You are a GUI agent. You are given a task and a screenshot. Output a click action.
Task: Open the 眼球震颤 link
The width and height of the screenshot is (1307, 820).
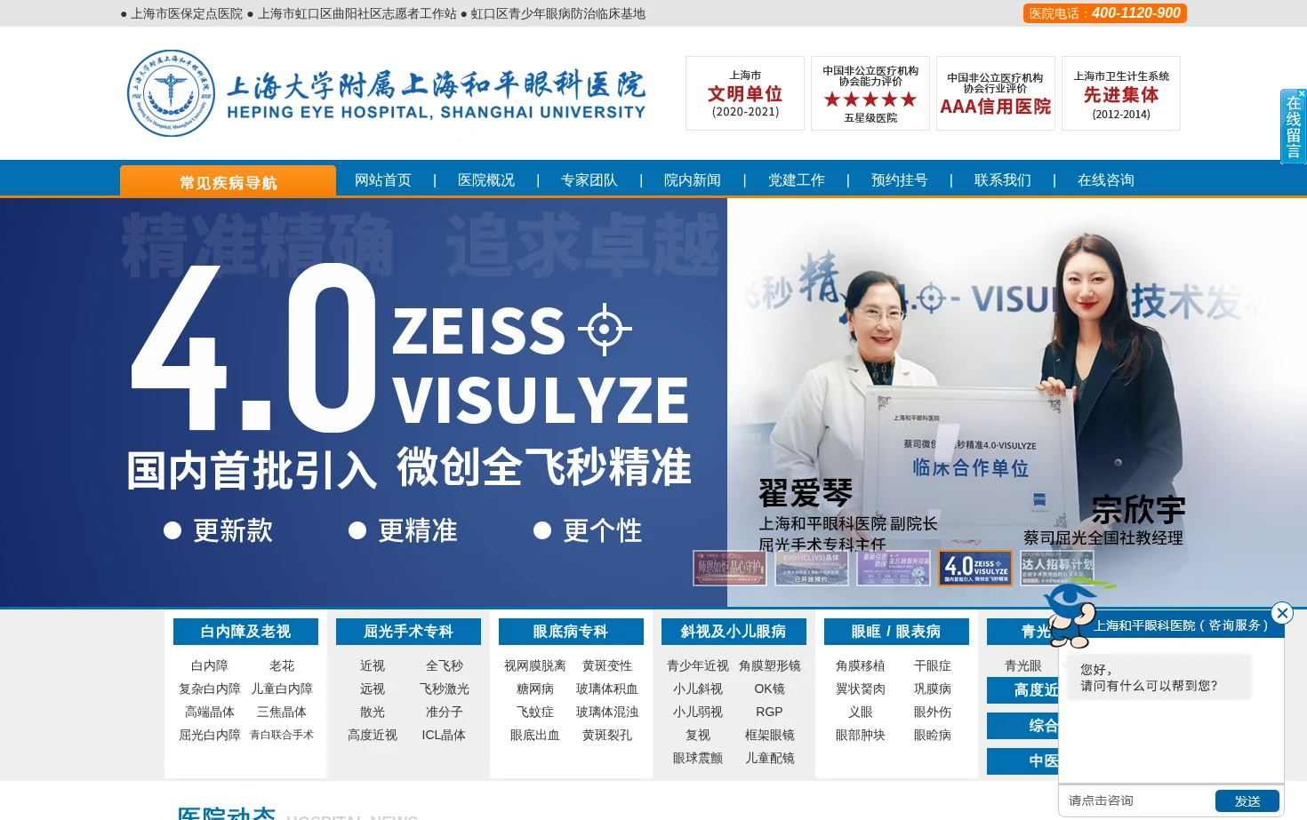[698, 758]
